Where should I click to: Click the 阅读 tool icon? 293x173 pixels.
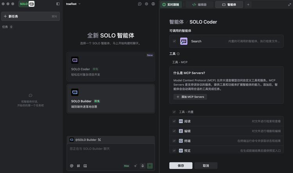tap(181, 121)
